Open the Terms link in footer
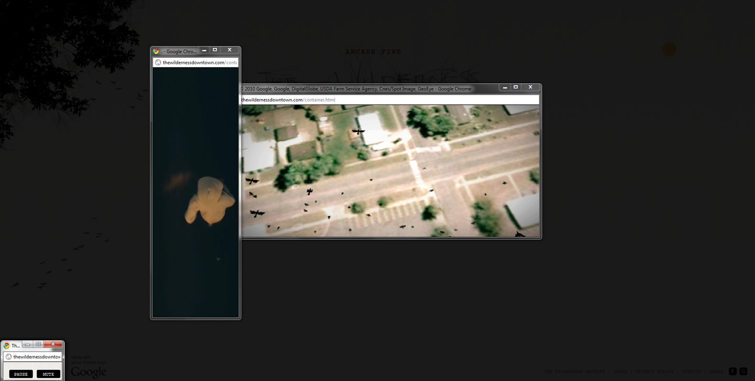Screen dimensions: 755x381 click(x=620, y=372)
